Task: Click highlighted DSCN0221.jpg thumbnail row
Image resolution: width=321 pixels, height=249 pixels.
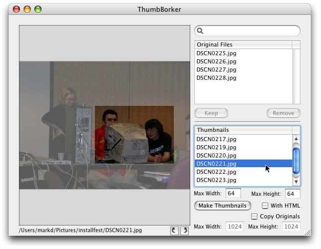Action: click(244, 164)
